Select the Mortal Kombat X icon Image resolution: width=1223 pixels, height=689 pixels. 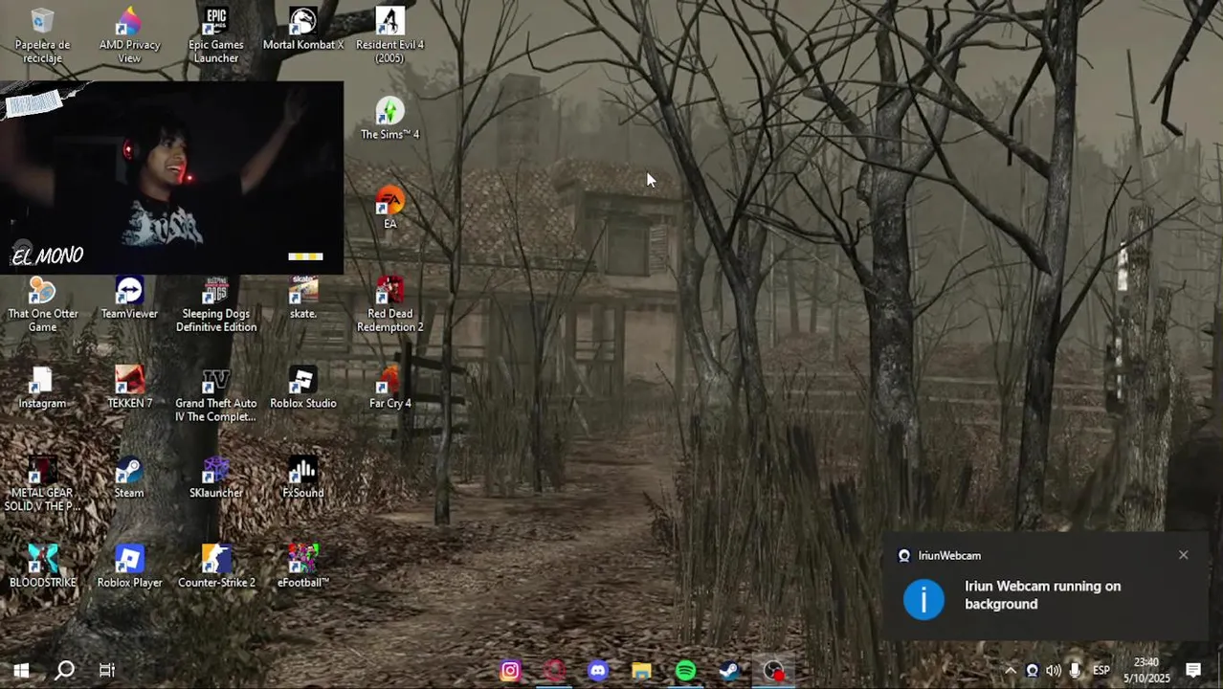[x=303, y=30]
